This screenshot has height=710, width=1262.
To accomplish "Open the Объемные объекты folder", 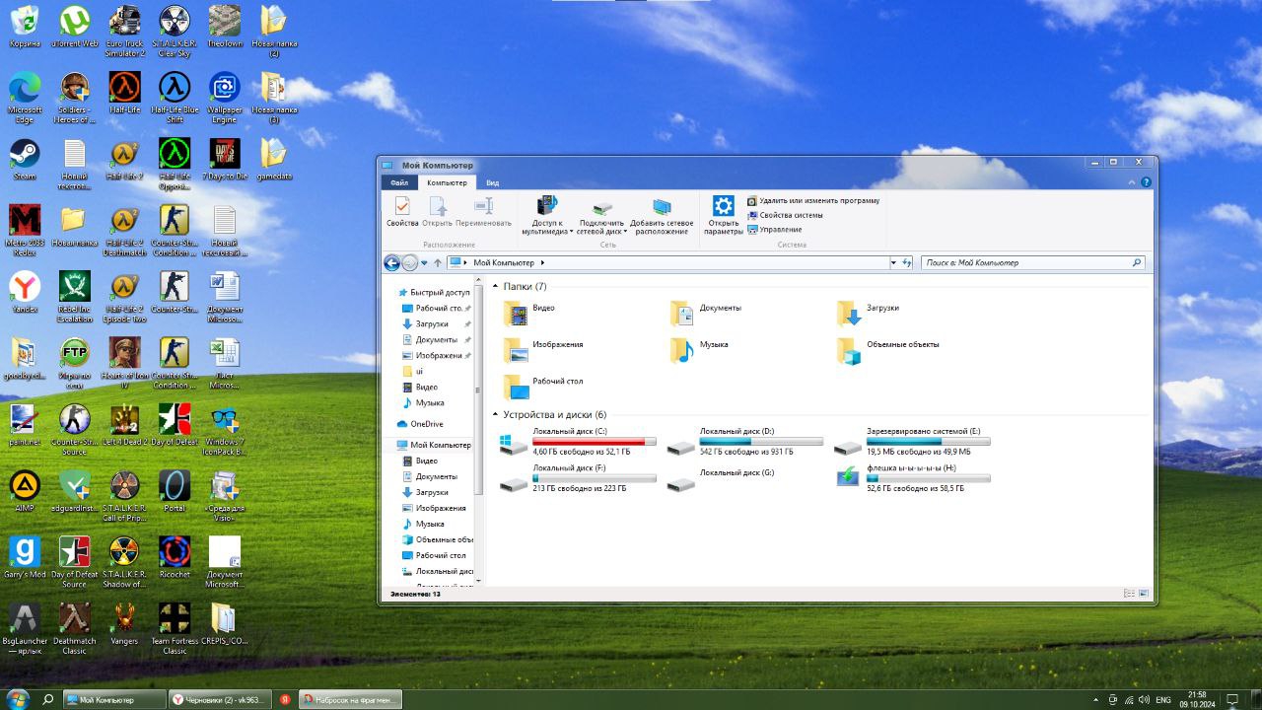I will [x=888, y=350].
